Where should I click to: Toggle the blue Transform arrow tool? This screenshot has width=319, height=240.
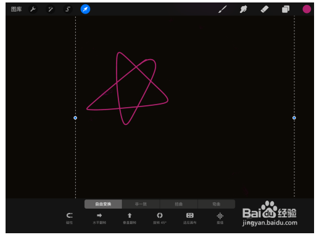pos(85,9)
